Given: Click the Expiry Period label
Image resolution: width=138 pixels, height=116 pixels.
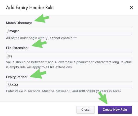Looking at the screenshot, I should pyautogui.click(x=17, y=77).
